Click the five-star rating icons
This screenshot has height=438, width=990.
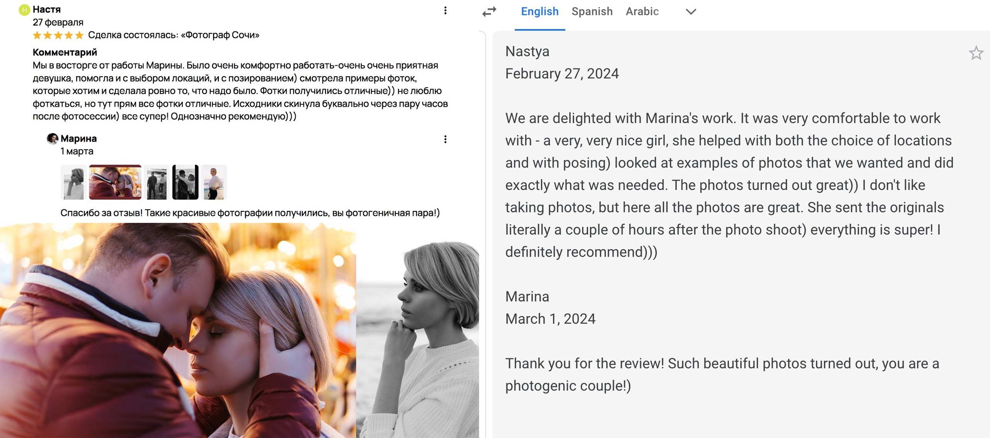click(x=58, y=36)
